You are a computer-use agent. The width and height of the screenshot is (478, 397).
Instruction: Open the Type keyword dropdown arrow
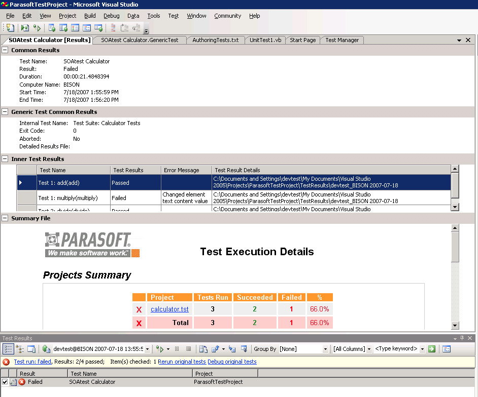tap(422, 349)
